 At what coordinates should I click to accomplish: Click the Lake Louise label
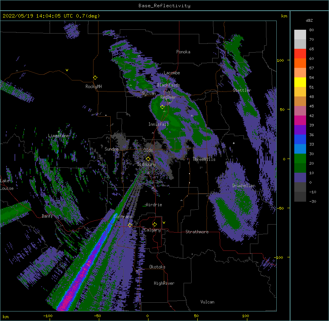point(7,185)
